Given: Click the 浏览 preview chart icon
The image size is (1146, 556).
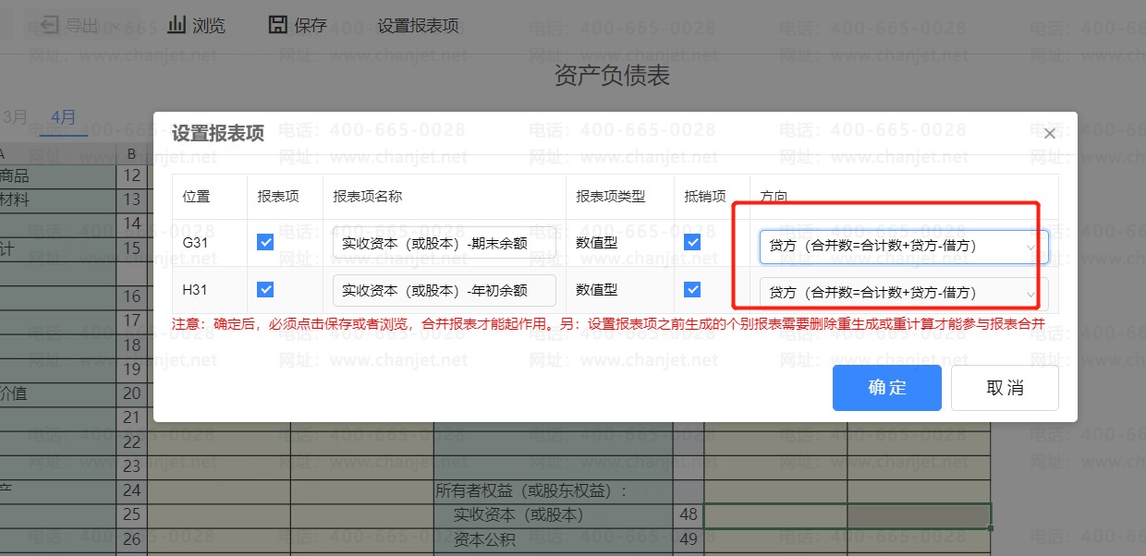Looking at the screenshot, I should coord(177,25).
